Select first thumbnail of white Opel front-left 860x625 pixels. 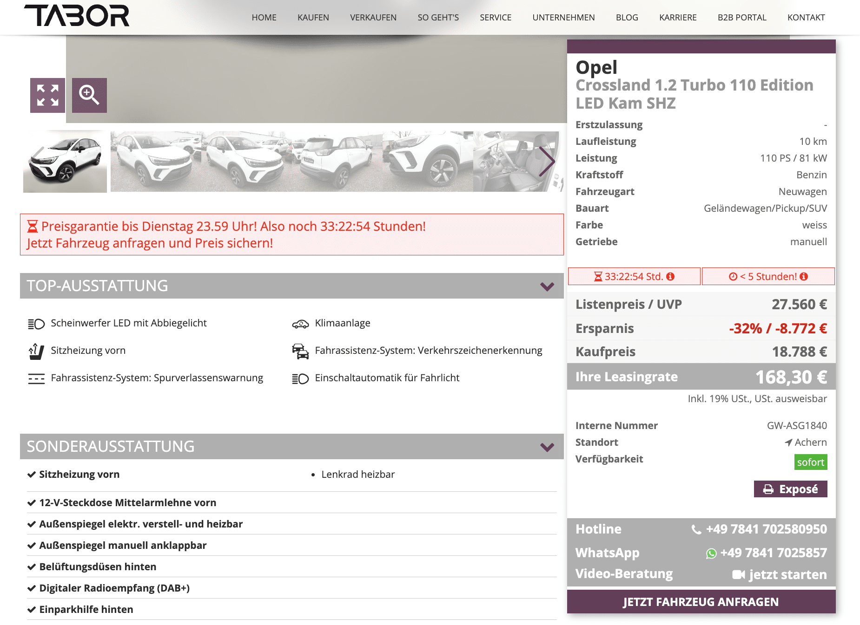click(x=65, y=162)
